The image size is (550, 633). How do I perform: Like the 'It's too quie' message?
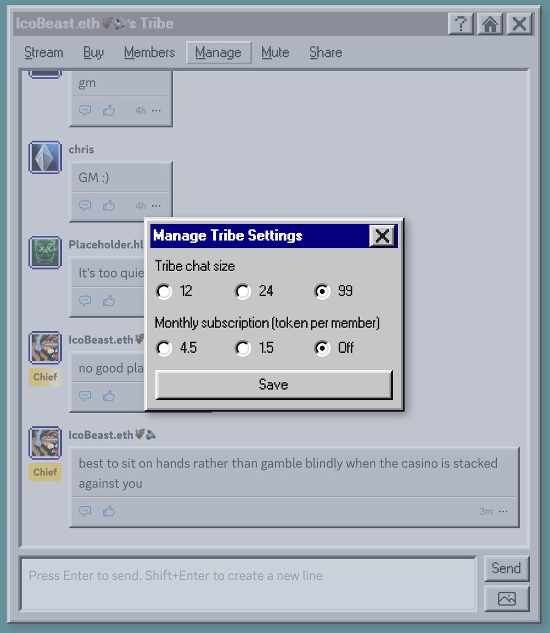[109, 301]
